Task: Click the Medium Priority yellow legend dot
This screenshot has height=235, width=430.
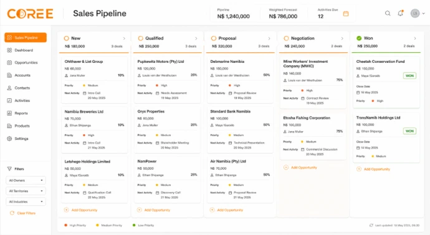Action: pyautogui.click(x=97, y=225)
